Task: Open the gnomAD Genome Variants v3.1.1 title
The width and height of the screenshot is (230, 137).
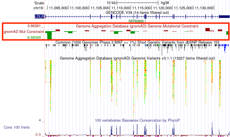Action: pyautogui.click(x=137, y=58)
